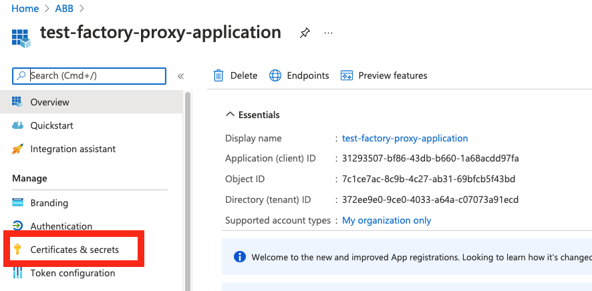Image resolution: width=592 pixels, height=291 pixels.
Task: Collapse the sidebar with double-chevron icon
Action: (x=180, y=76)
